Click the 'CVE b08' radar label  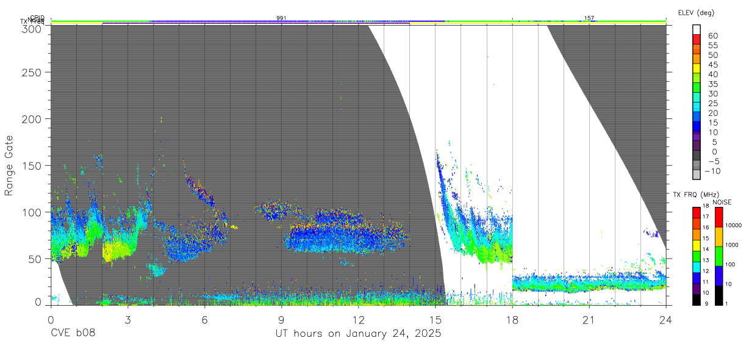pos(73,334)
